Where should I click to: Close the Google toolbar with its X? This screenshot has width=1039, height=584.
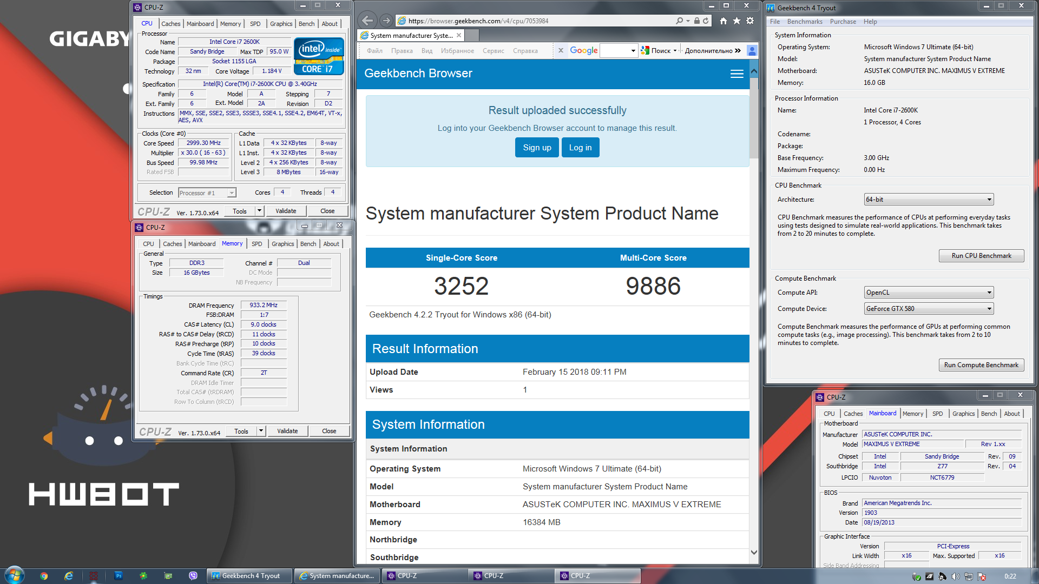pyautogui.click(x=561, y=50)
